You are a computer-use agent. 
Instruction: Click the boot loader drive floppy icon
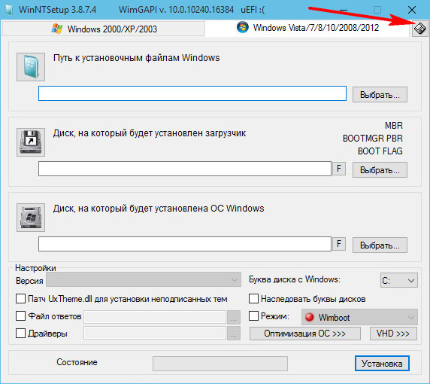coord(31,142)
